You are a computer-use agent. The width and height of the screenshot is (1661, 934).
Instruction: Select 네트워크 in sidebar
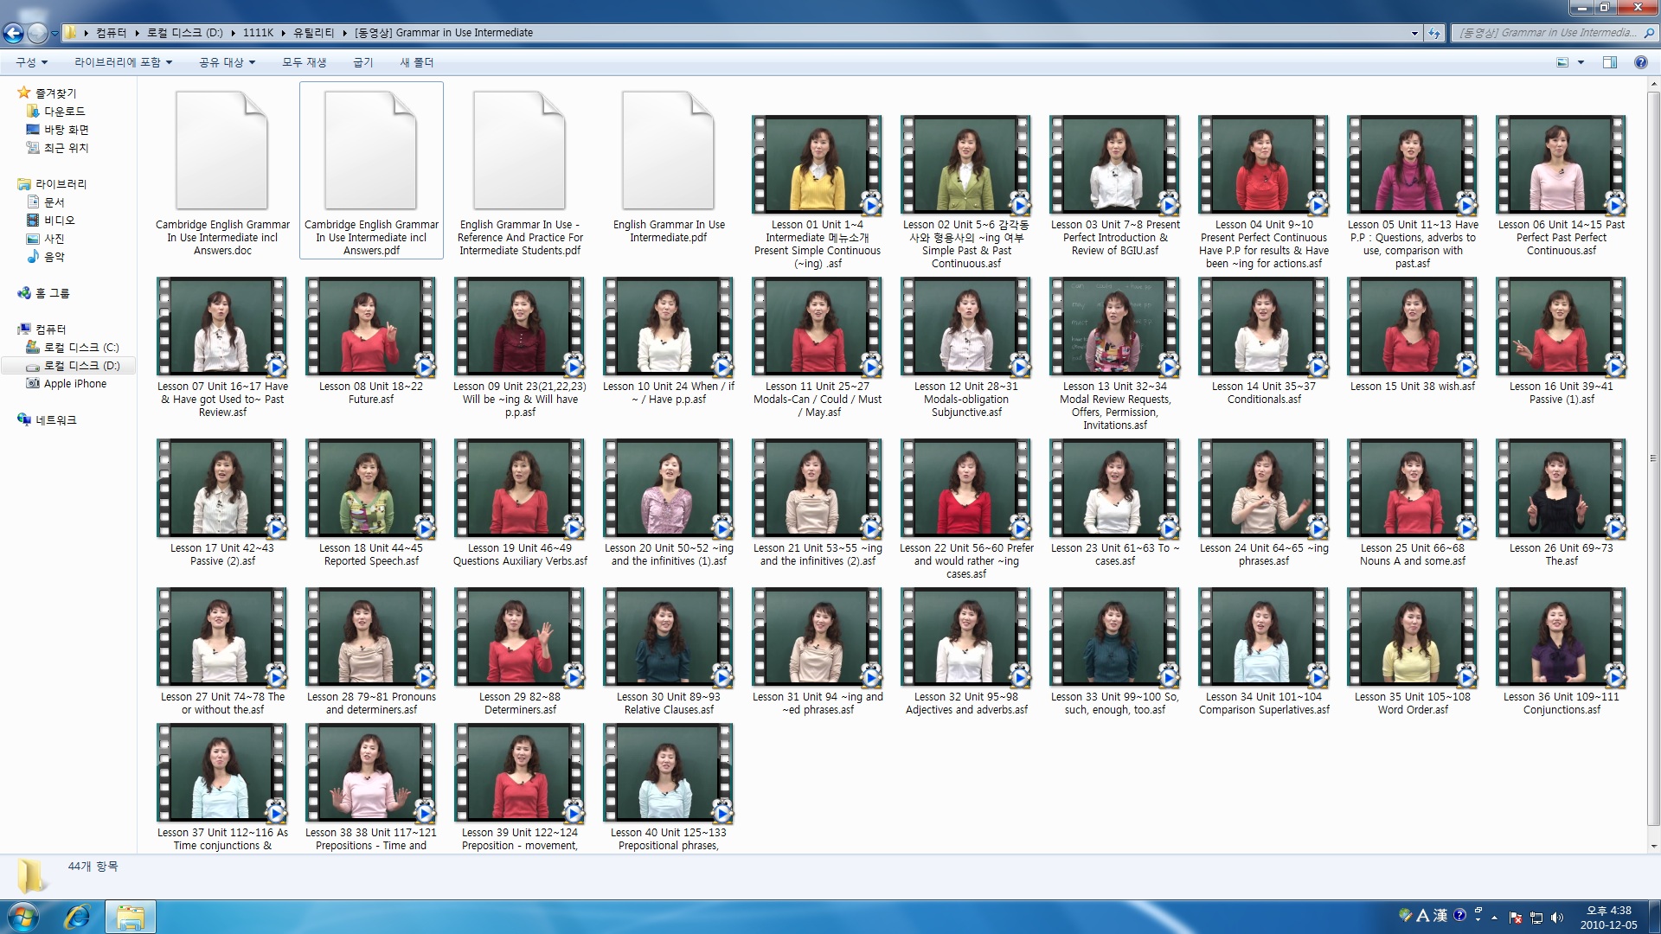click(55, 420)
